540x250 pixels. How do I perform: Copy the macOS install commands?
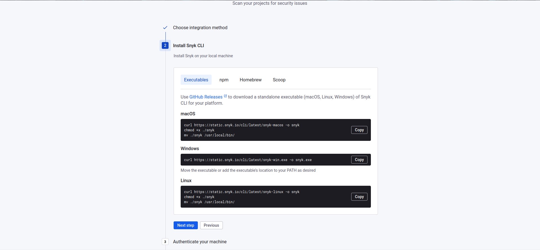click(x=359, y=130)
